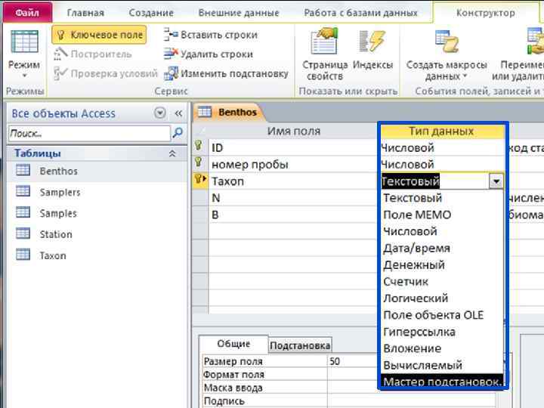
Task: Select the номер пробы row key selector
Action: 200,164
